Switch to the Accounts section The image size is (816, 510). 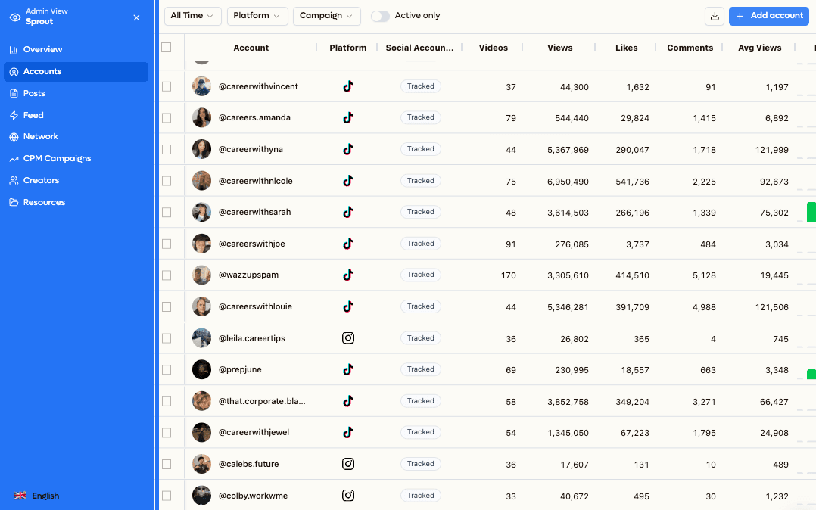(x=43, y=71)
